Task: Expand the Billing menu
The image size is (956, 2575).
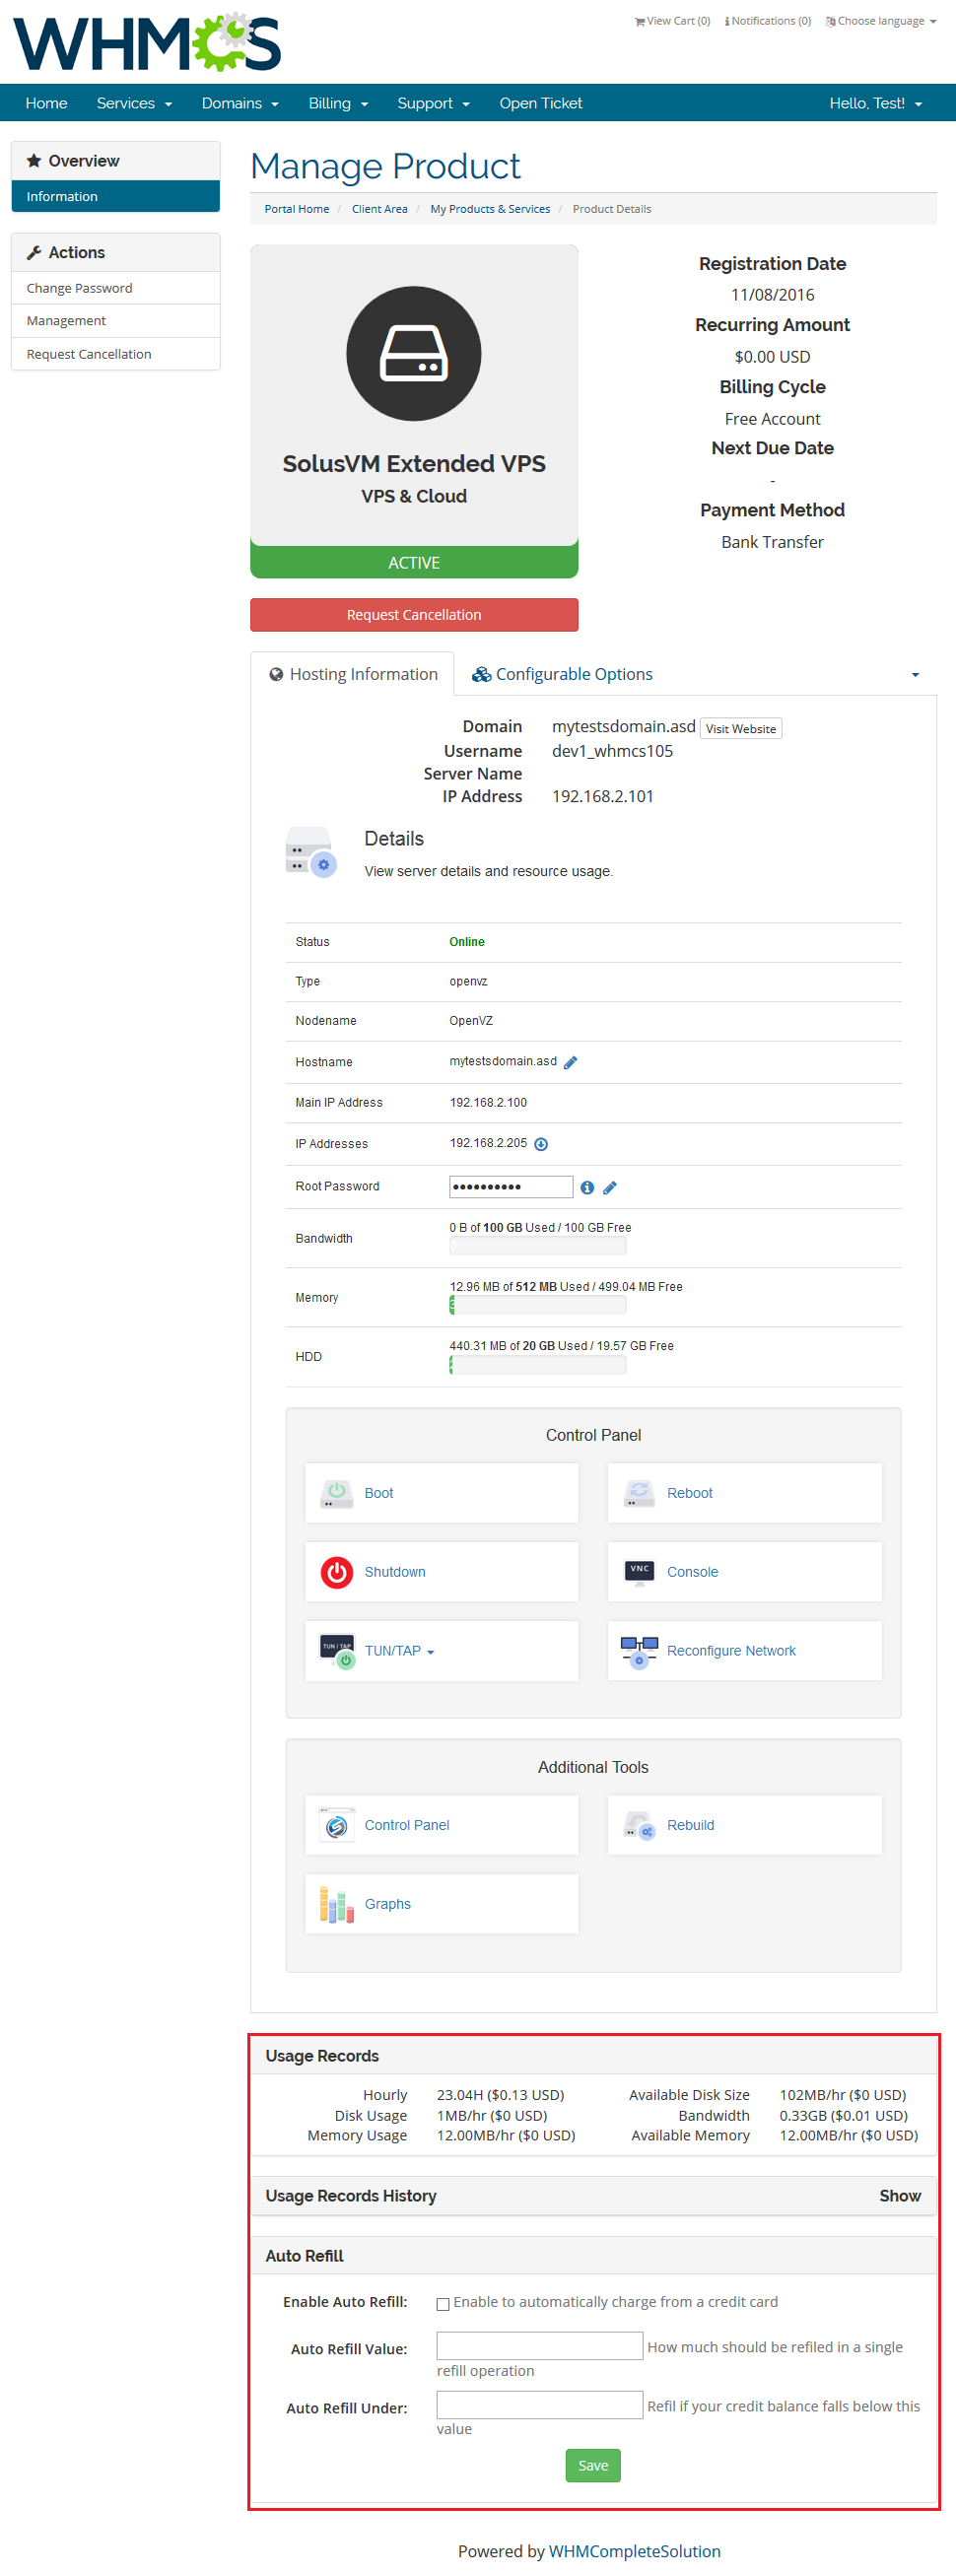Action: pos(338,102)
